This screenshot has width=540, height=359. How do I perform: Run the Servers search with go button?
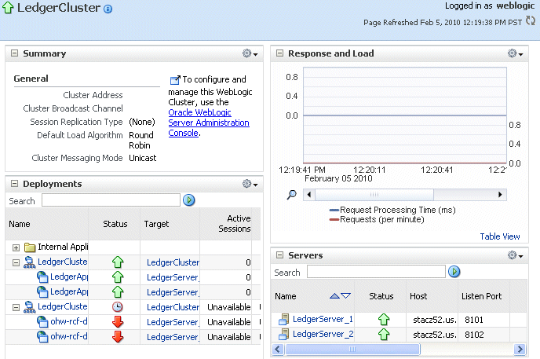[x=454, y=272]
